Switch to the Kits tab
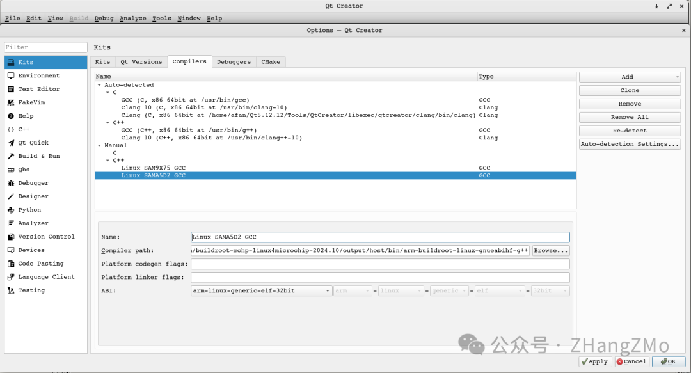The image size is (691, 373). click(102, 61)
